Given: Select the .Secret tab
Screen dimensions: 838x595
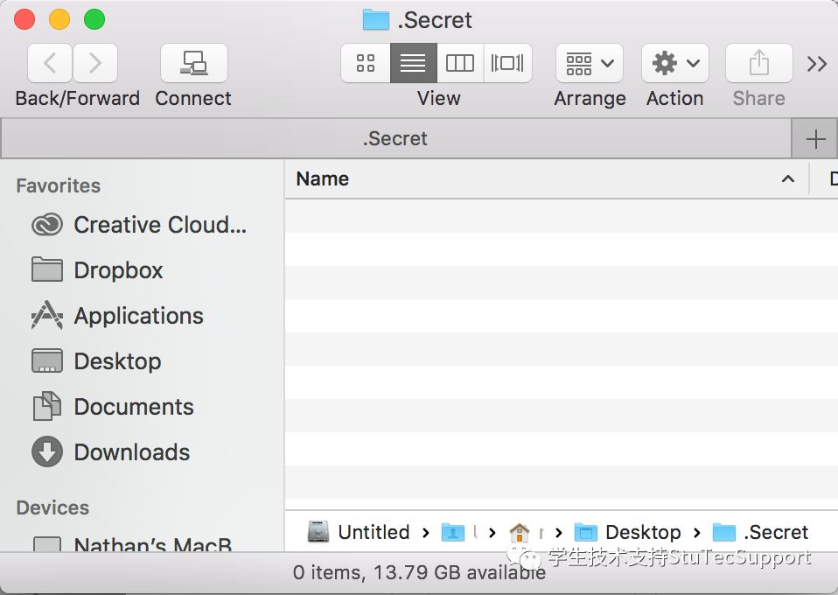Looking at the screenshot, I should point(395,138).
